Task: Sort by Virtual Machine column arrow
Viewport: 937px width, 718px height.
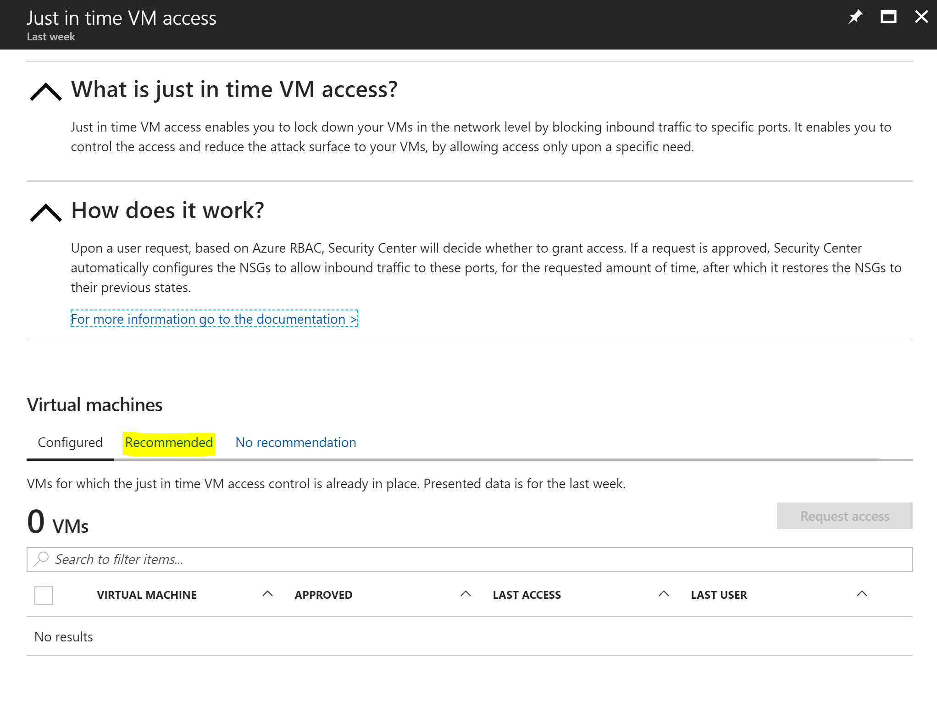Action: (x=267, y=594)
